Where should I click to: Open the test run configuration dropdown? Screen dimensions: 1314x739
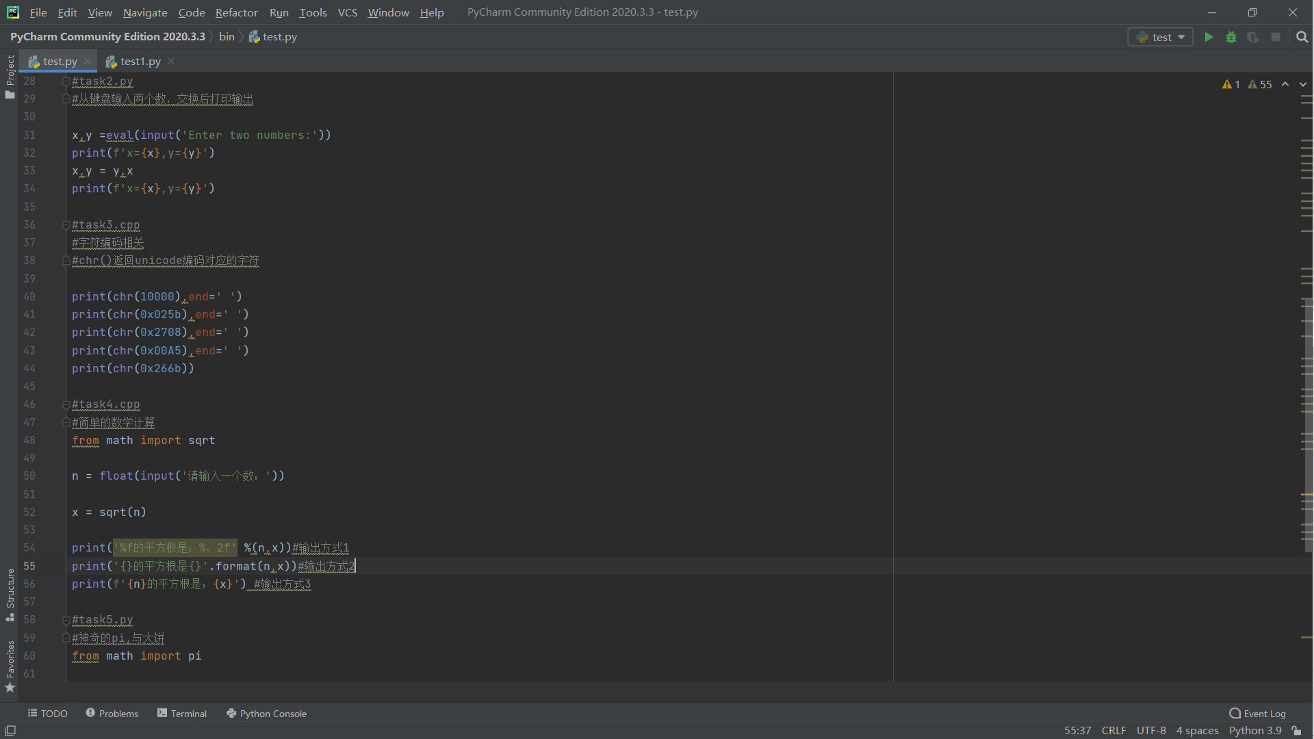tap(1161, 37)
